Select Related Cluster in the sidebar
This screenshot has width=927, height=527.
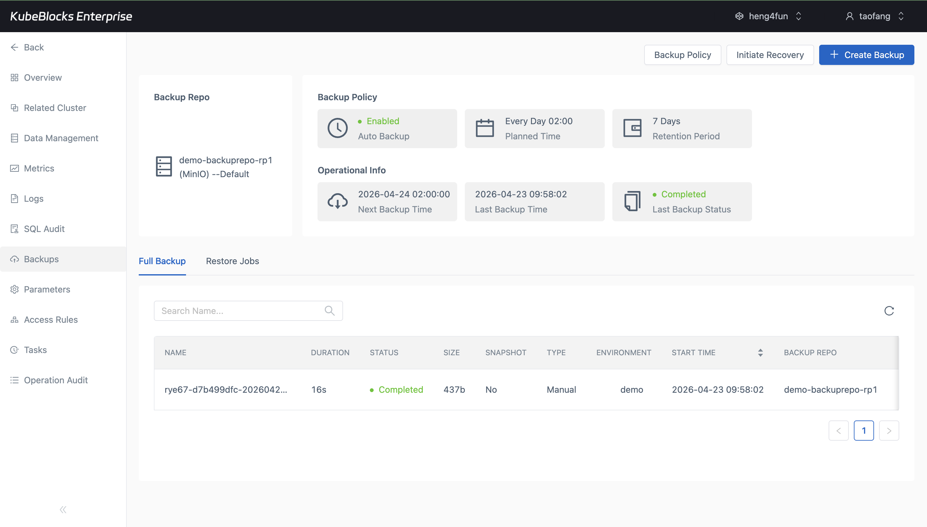tap(55, 107)
